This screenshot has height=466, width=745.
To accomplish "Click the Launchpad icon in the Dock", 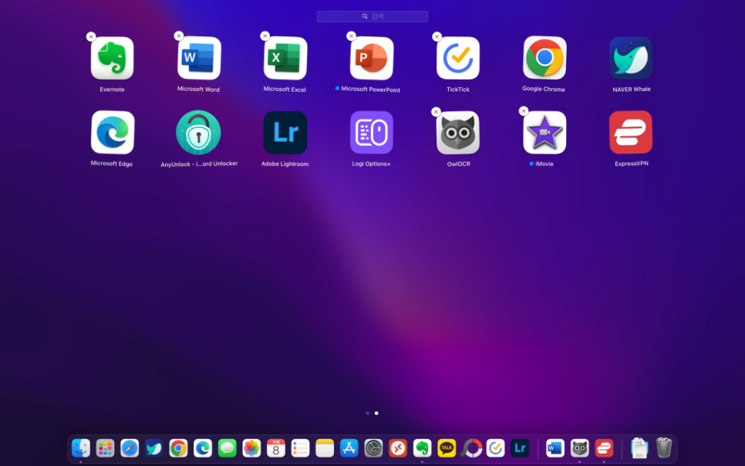I will tap(105, 448).
